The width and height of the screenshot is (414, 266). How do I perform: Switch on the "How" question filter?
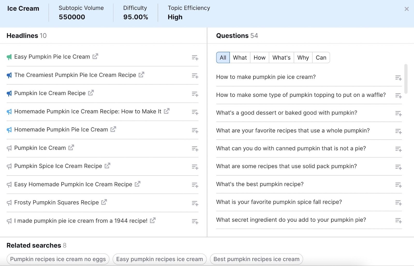[259, 57]
